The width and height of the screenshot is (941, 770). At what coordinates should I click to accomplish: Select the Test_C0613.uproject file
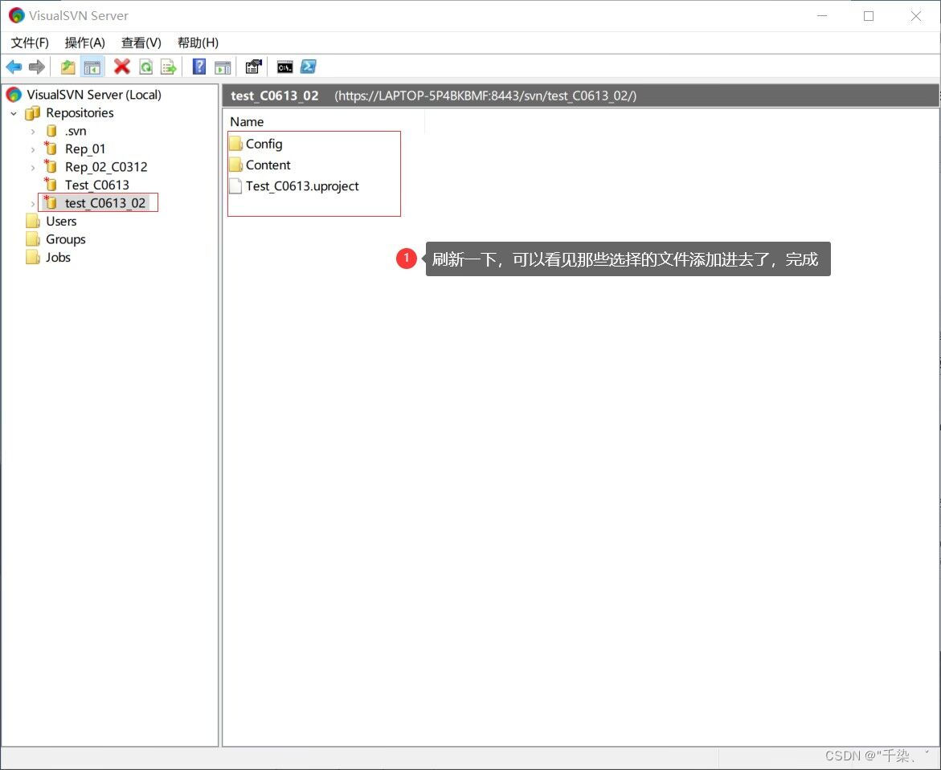pos(301,185)
